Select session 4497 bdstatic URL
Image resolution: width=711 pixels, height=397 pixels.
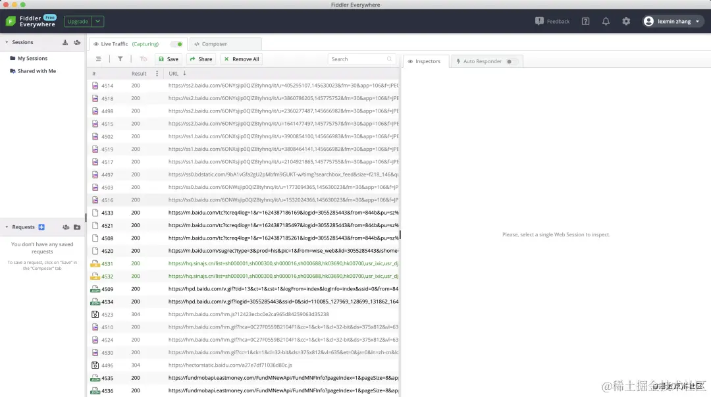283,174
